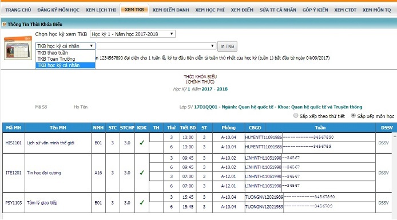
Task: Open the TRANG CHỦ tab
Action: coord(18,10)
